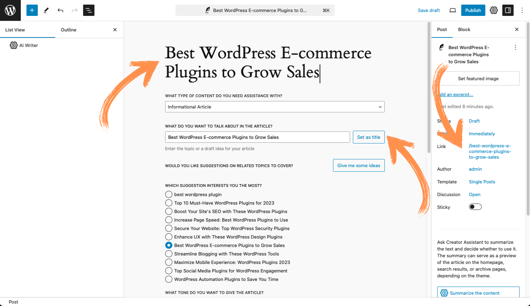Click the feather icon beside the post title in sidebar
Viewport: 530px width, 306px height.
tap(441, 47)
